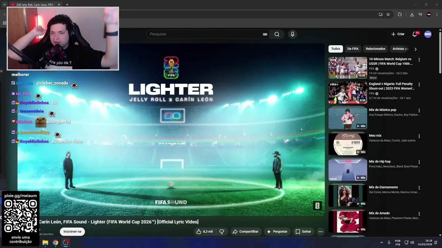Click the taskbar network display icon
The height and width of the screenshot is (248, 442).
click(406, 242)
